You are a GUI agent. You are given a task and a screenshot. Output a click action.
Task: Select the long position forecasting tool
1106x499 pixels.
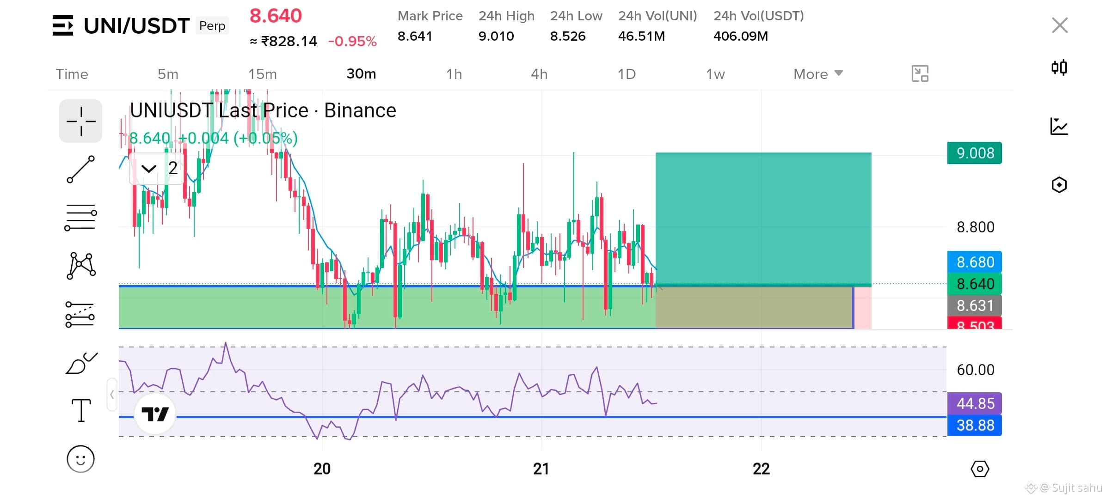click(81, 314)
